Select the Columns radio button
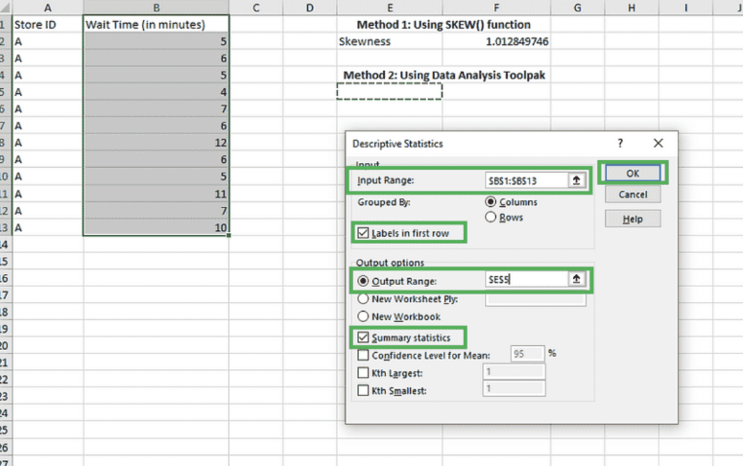743x466 pixels. (x=492, y=202)
